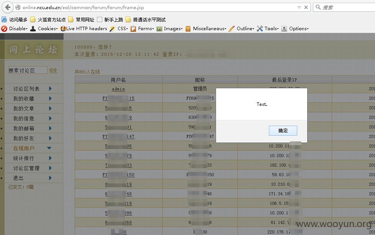Open the Images toolbar menu
This screenshot has width=375, height=235.
[170, 29]
